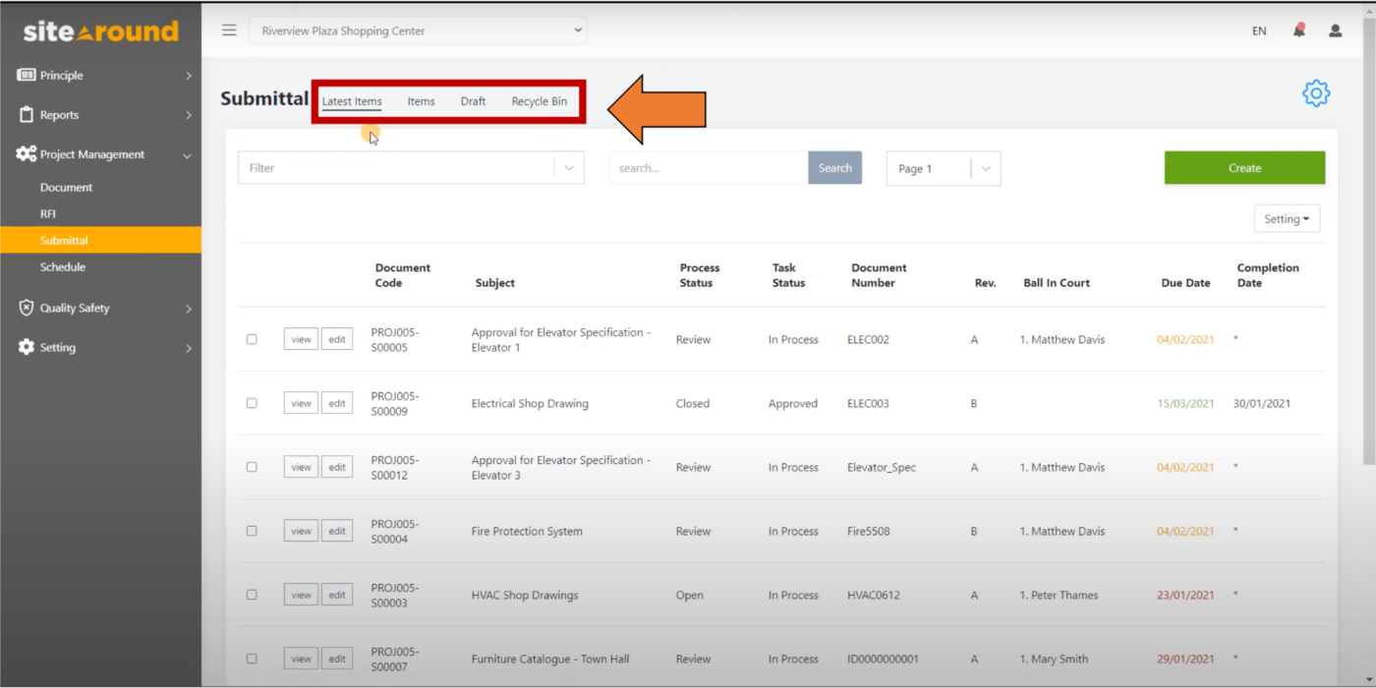Click the search input field
Screen dimensions: 1376x688
709,168
